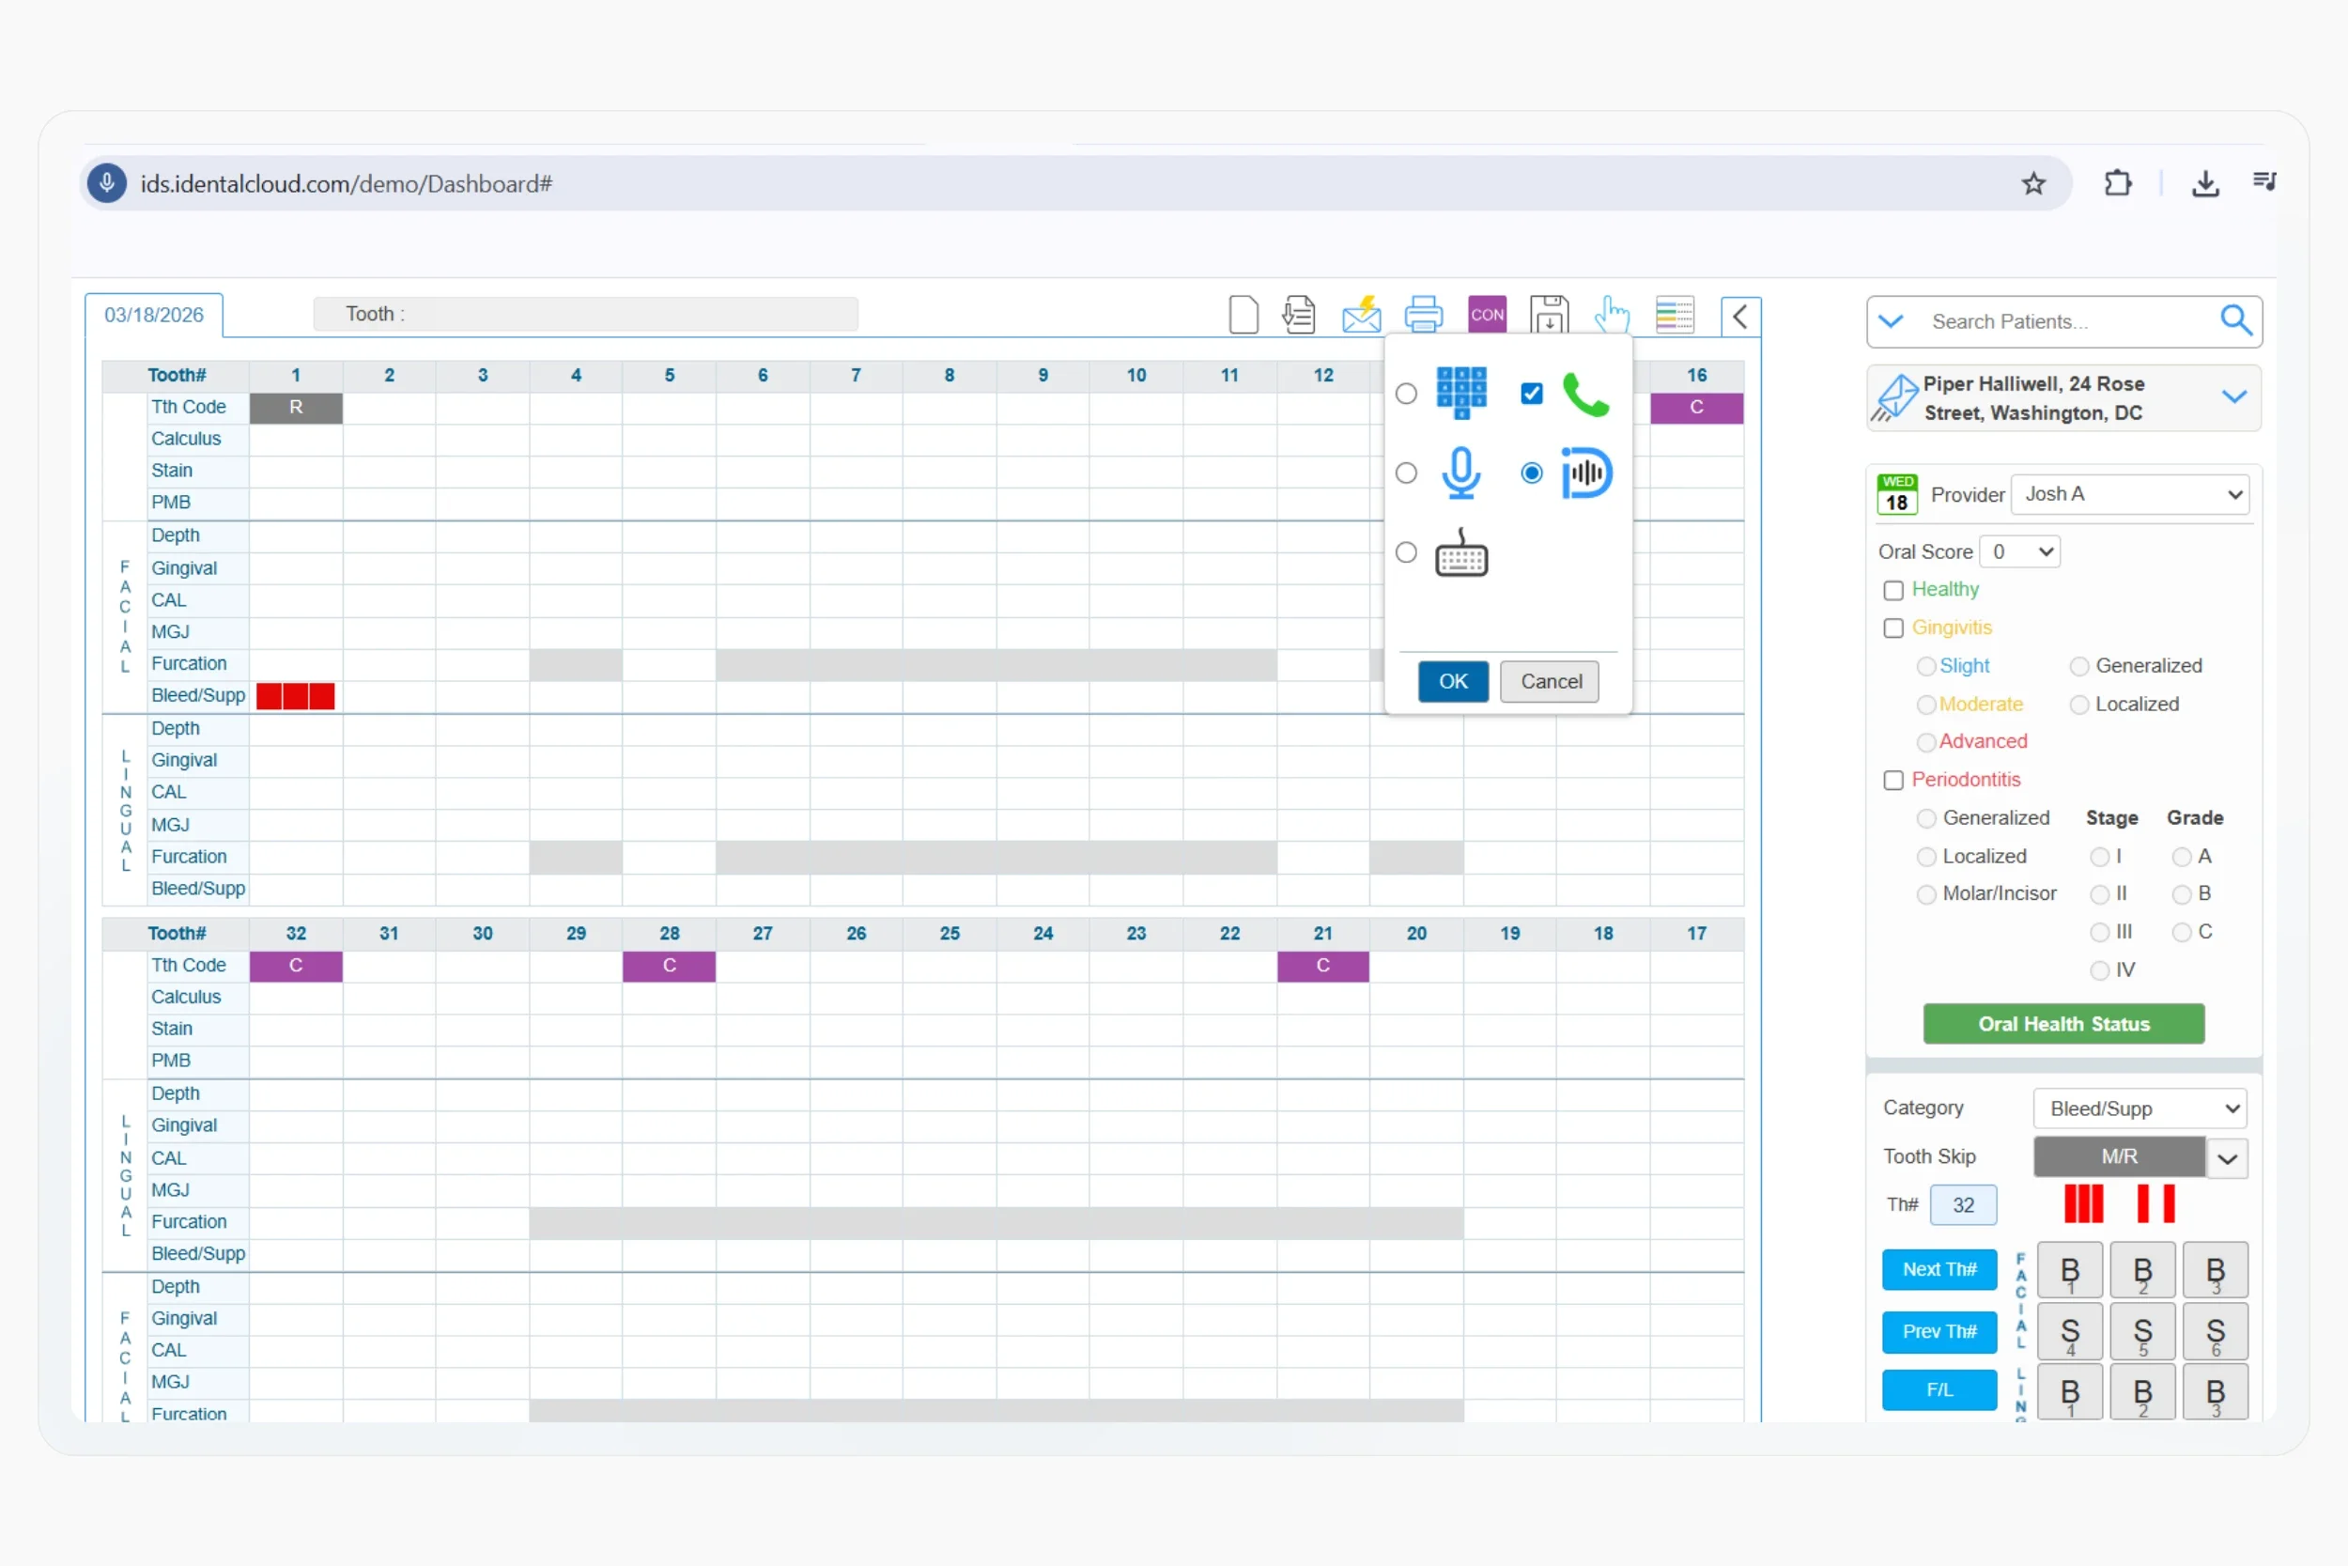Collapse the chart panel using the left arrow

(1740, 317)
